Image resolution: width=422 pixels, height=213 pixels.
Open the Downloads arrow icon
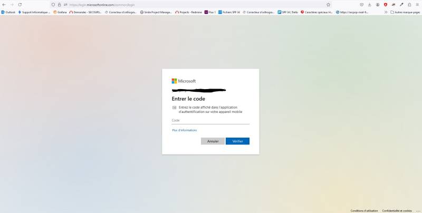pyautogui.click(x=370, y=5)
